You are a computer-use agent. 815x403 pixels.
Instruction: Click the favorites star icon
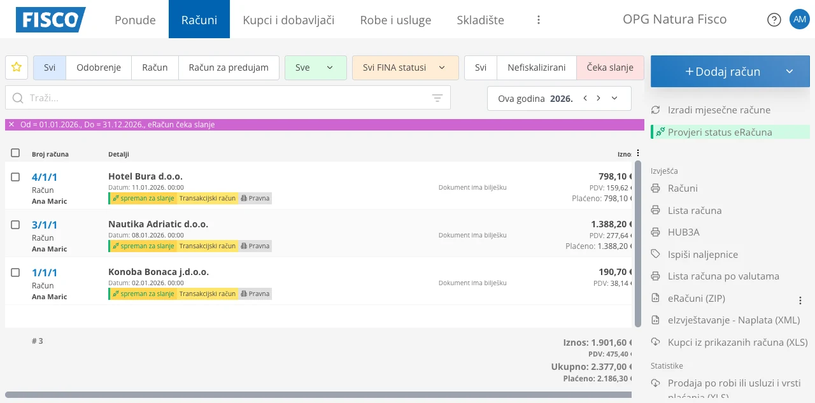pos(17,67)
